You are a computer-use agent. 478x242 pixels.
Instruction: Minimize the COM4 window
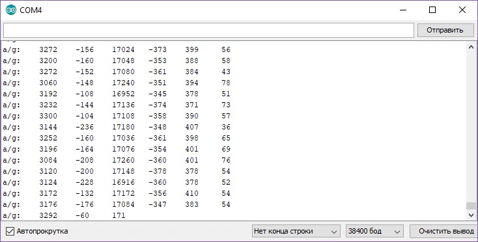[403, 10]
